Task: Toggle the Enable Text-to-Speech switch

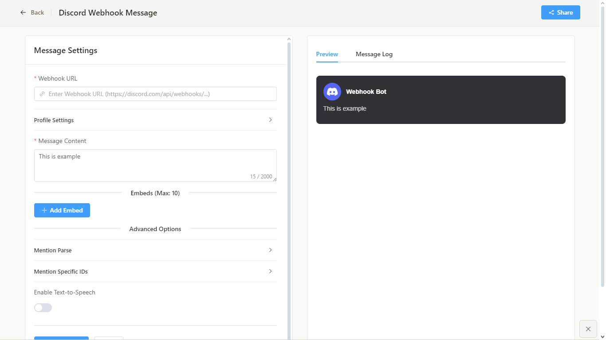Action: (43, 308)
